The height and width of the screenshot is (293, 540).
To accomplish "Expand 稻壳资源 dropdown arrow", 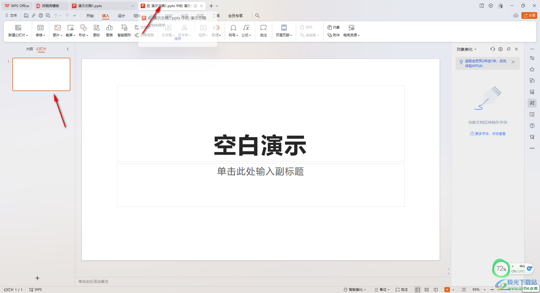I will click(359, 35).
